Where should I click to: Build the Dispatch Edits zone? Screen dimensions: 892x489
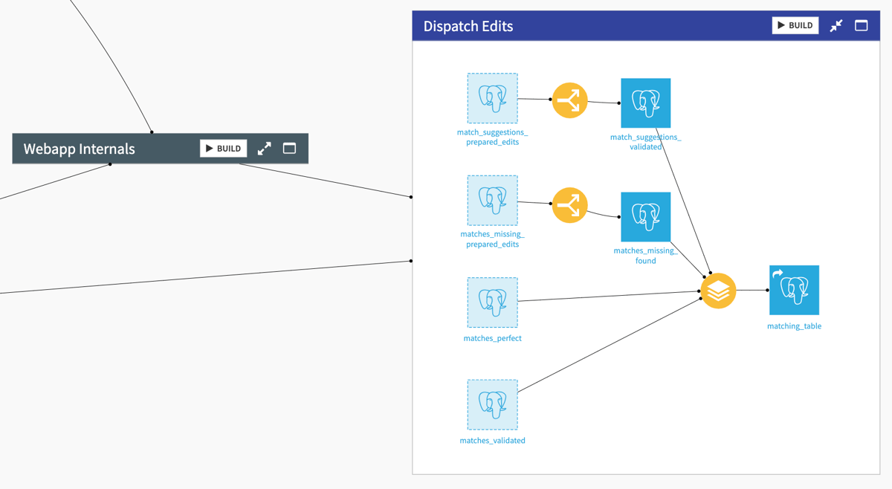795,25
